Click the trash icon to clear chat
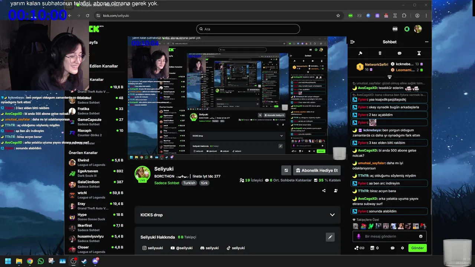 click(380, 53)
